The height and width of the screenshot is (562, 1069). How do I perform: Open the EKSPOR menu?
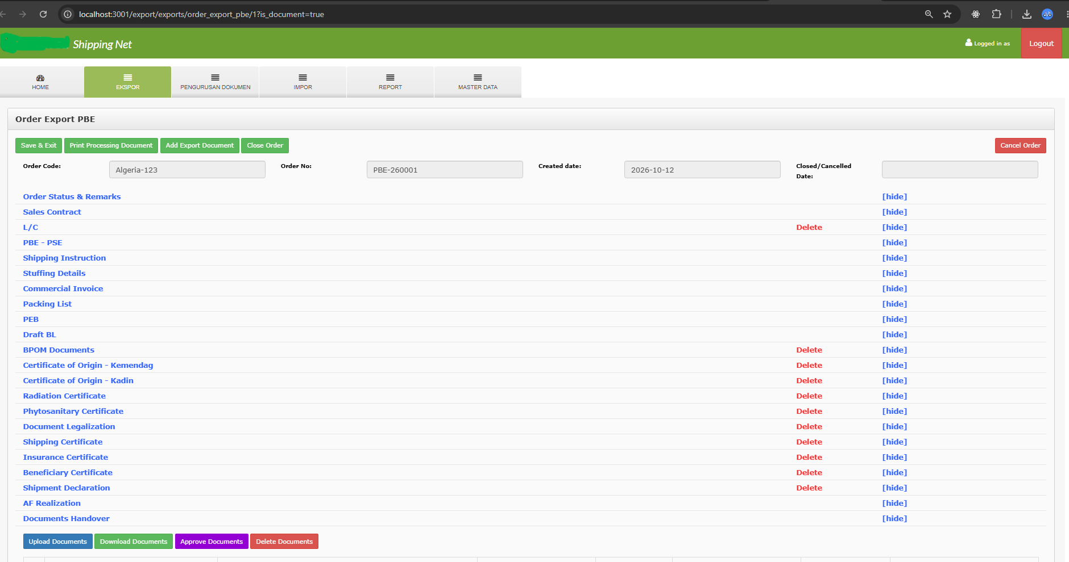(x=128, y=82)
